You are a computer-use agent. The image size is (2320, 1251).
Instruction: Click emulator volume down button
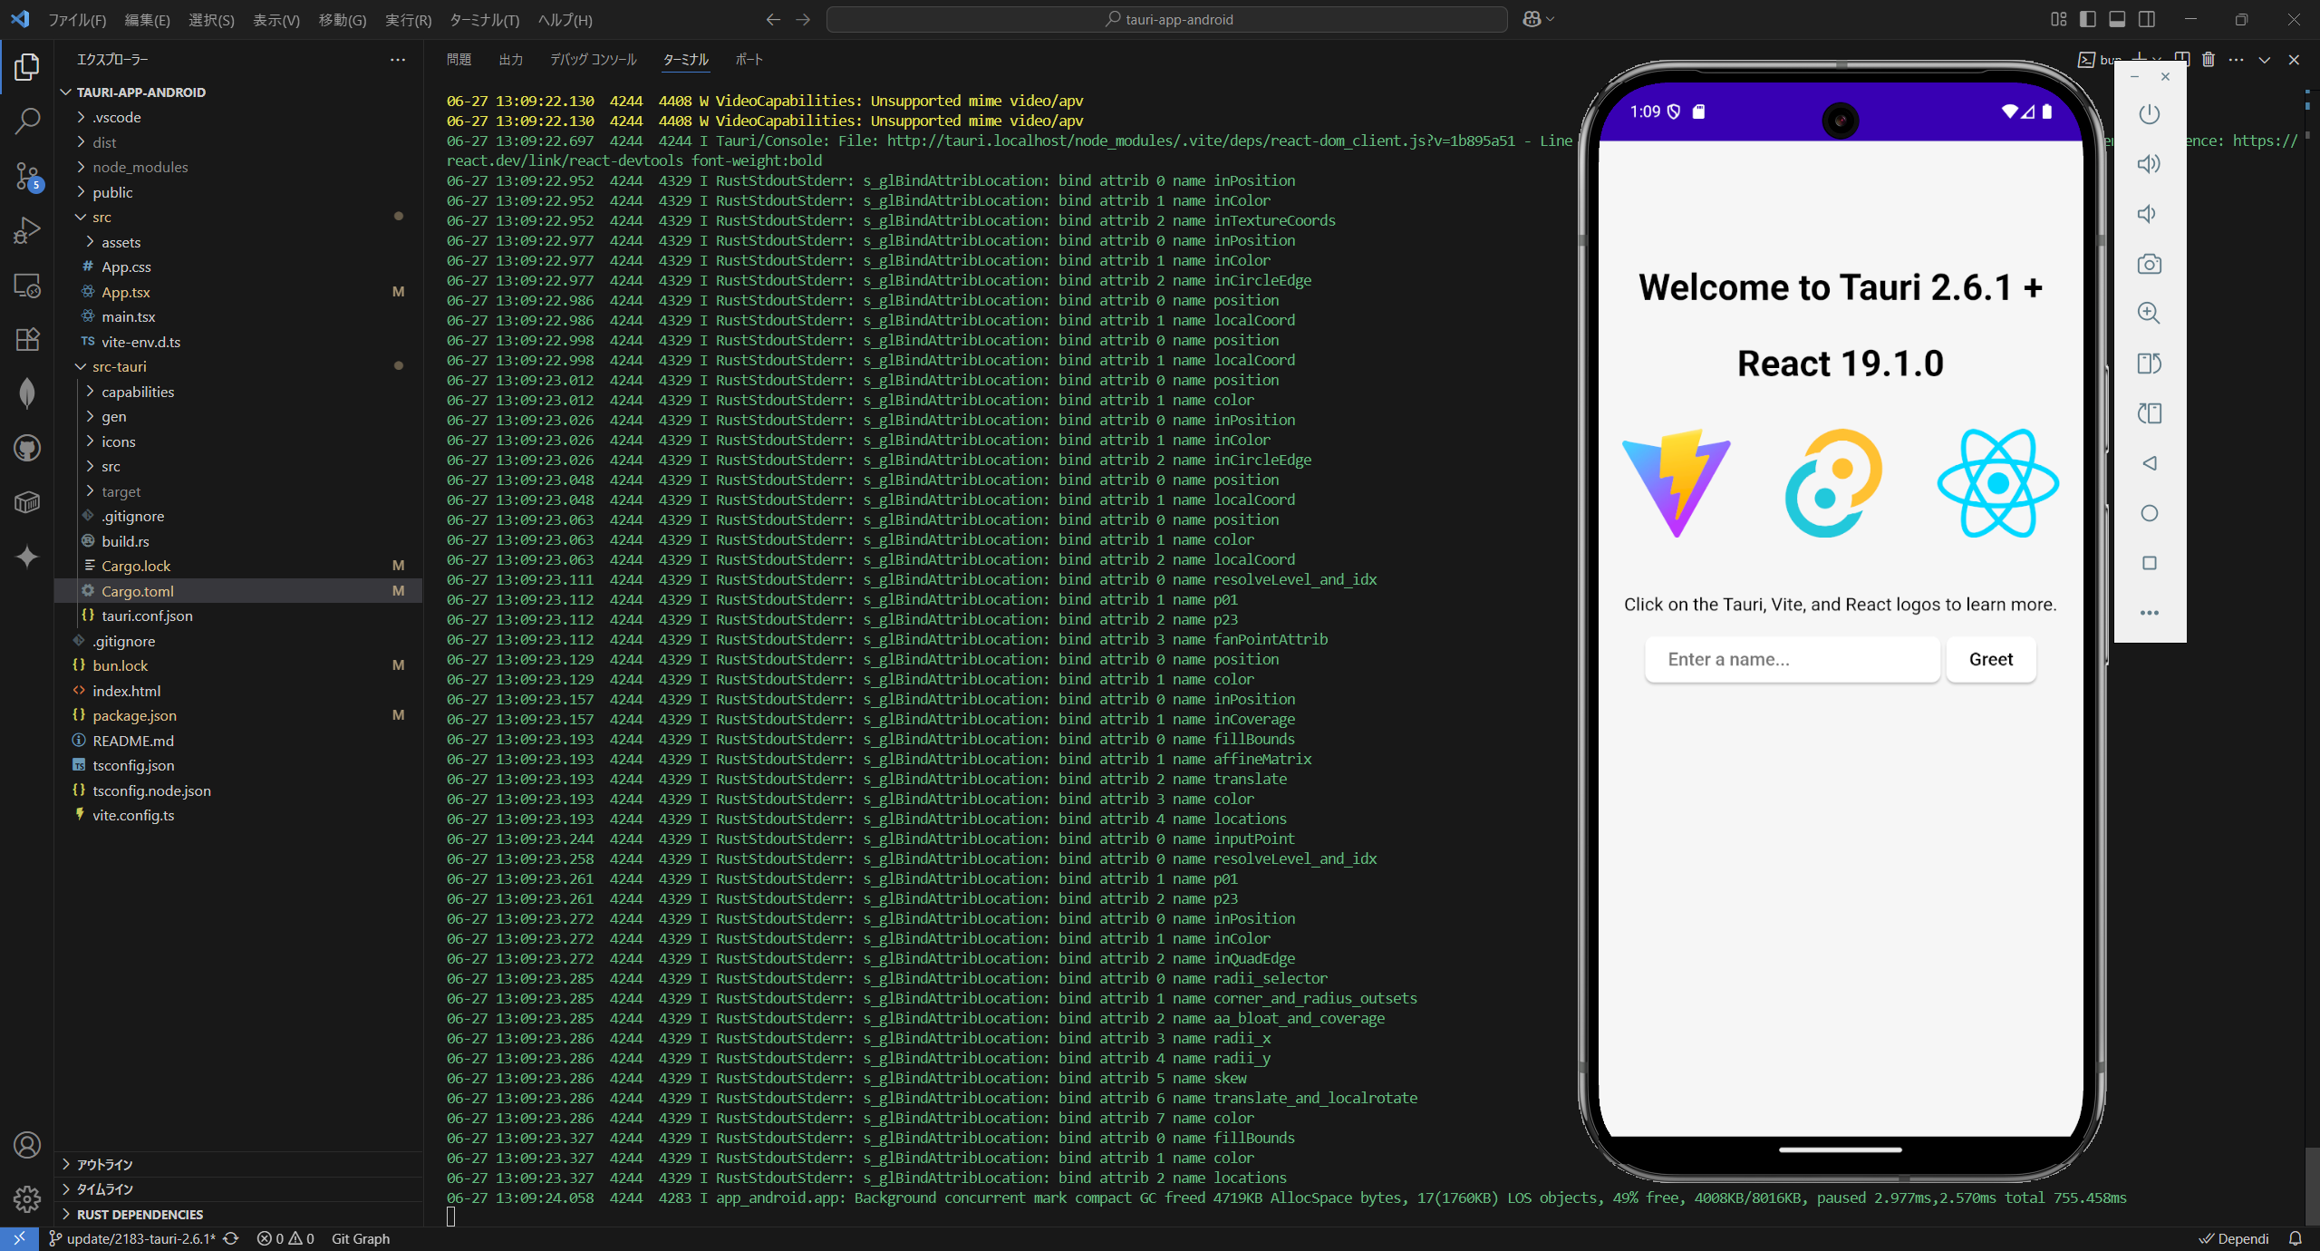(x=2147, y=214)
